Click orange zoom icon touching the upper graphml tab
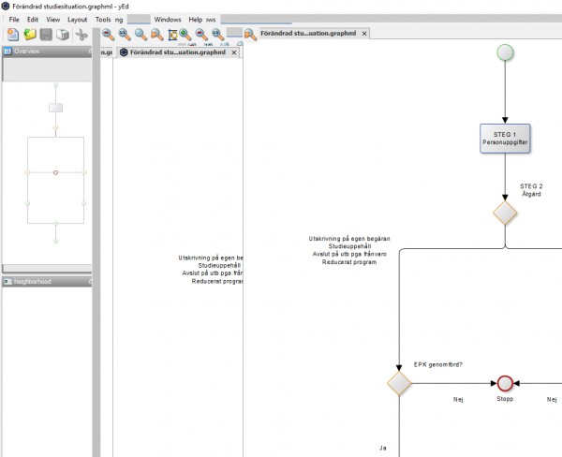 click(x=250, y=35)
